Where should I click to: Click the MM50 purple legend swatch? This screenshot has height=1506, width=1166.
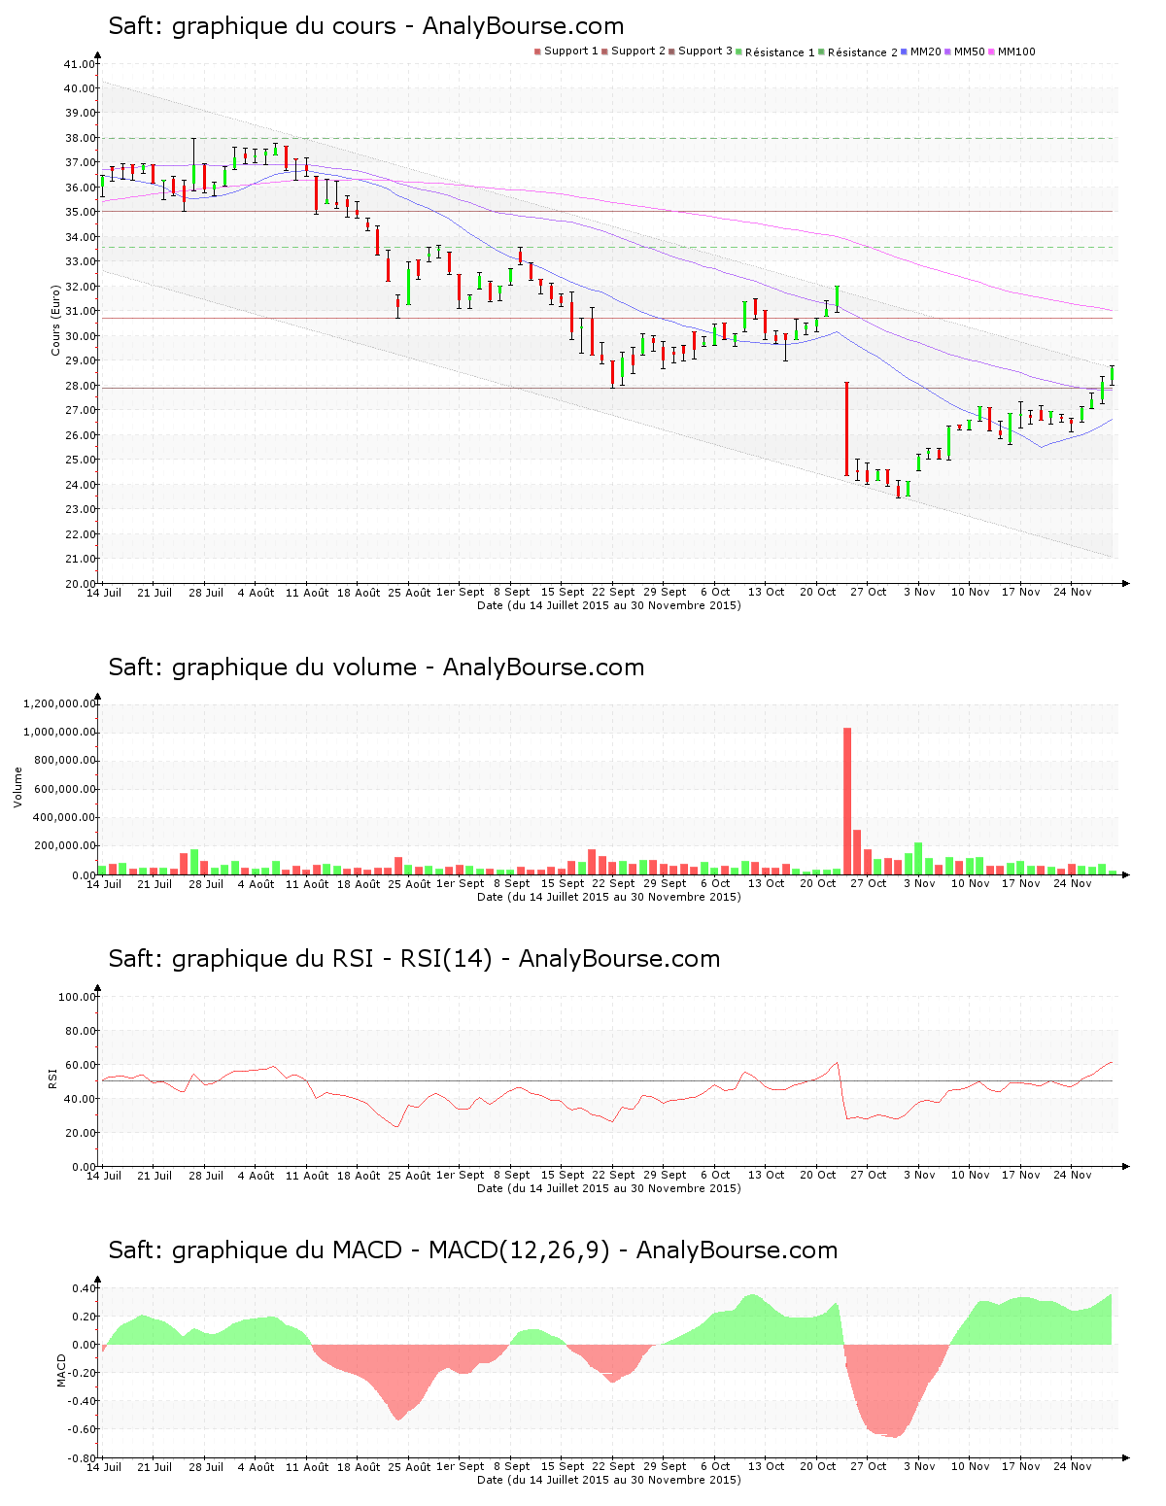click(x=948, y=51)
